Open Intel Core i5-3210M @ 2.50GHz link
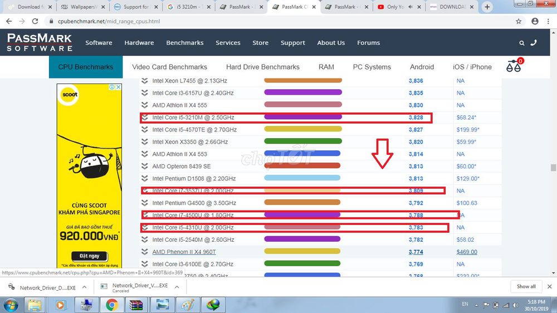This screenshot has width=557, height=313. click(x=193, y=118)
